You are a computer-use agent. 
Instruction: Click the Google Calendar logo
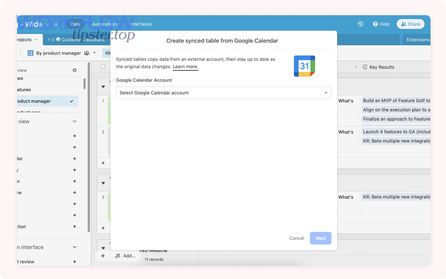[x=304, y=66]
